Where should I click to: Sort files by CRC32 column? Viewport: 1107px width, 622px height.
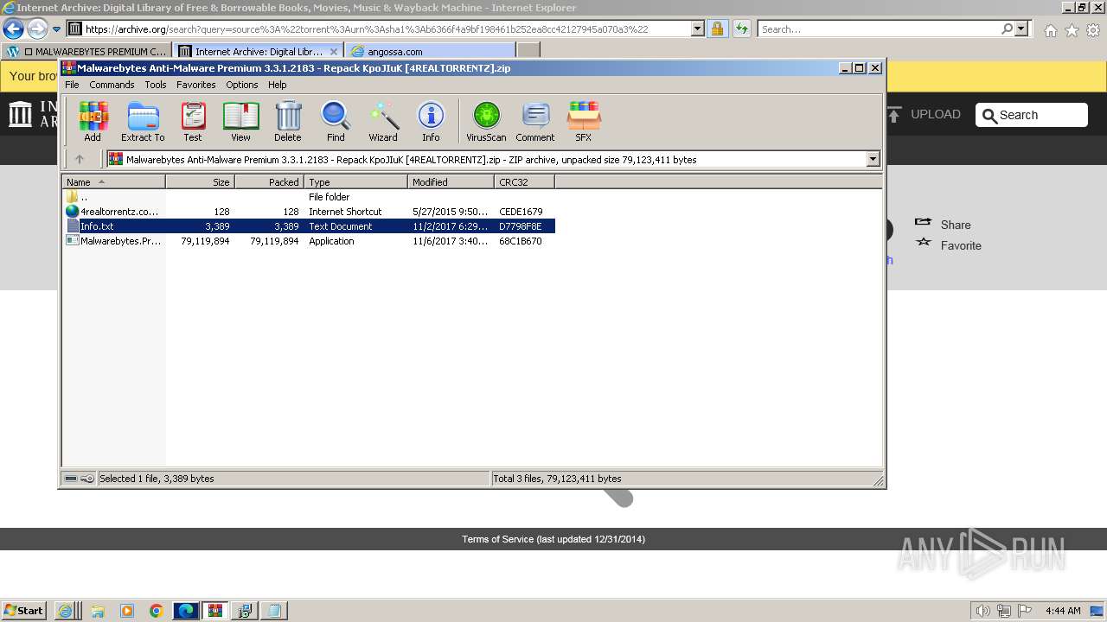point(524,181)
